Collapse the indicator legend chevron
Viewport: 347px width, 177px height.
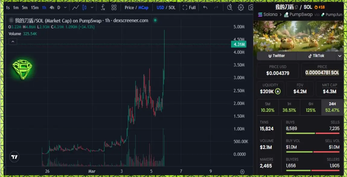13,42
